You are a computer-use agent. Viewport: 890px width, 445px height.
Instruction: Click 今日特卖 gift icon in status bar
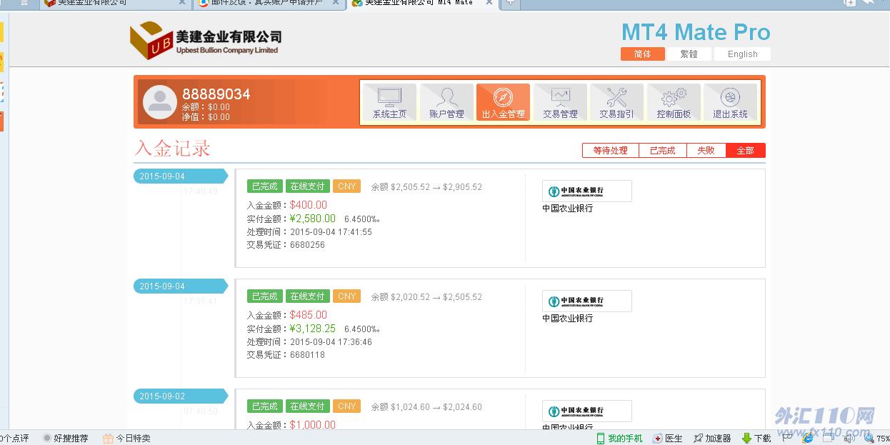pos(126,438)
